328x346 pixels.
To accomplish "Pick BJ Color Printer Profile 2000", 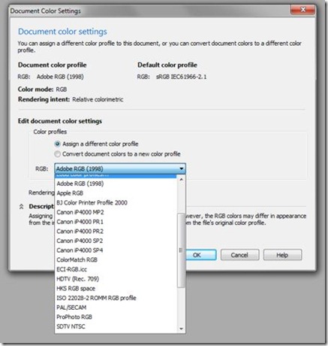I will [x=116, y=202].
